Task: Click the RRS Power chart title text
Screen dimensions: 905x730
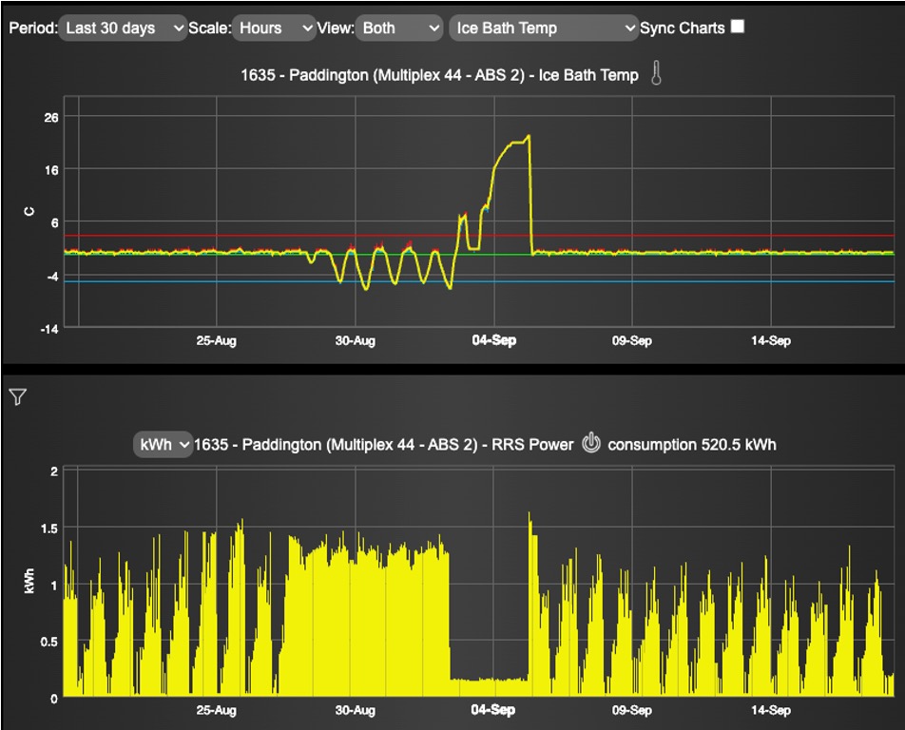Action: point(384,445)
